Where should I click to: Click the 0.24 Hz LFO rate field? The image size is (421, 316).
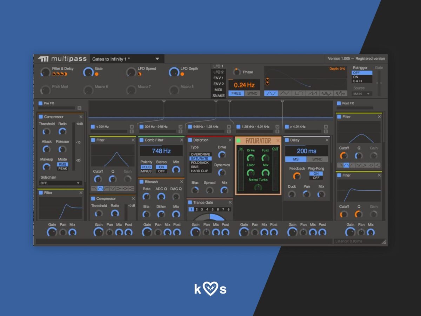[244, 85]
